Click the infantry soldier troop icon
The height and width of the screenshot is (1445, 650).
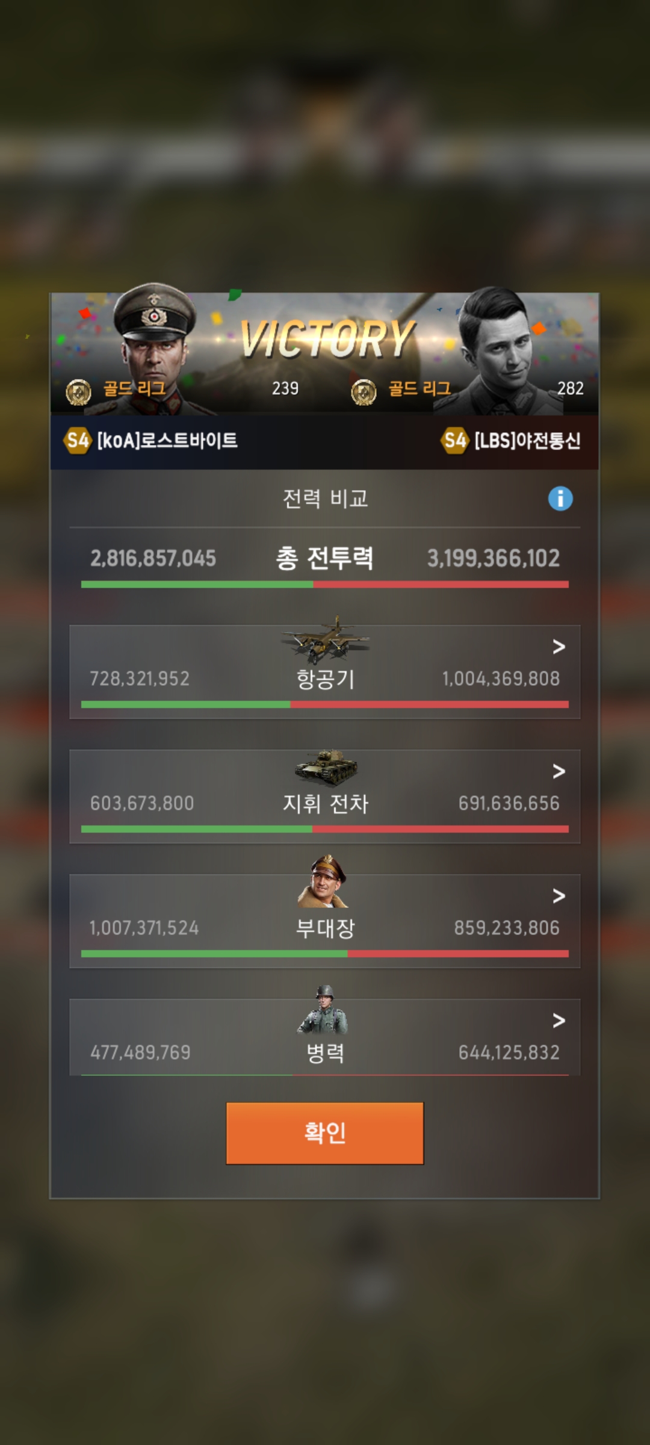[x=323, y=1010]
